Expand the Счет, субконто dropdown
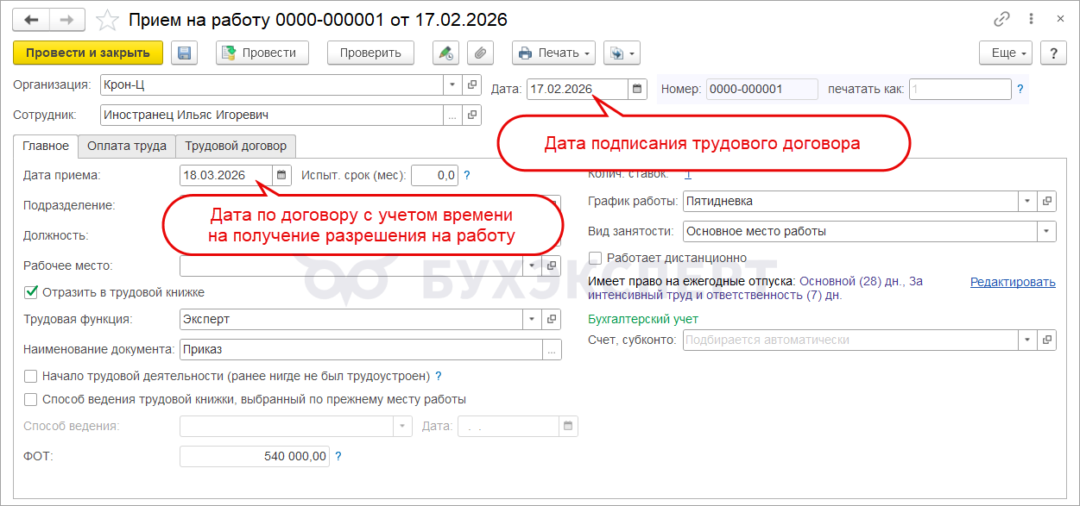Image resolution: width=1080 pixels, height=506 pixels. coord(1028,340)
